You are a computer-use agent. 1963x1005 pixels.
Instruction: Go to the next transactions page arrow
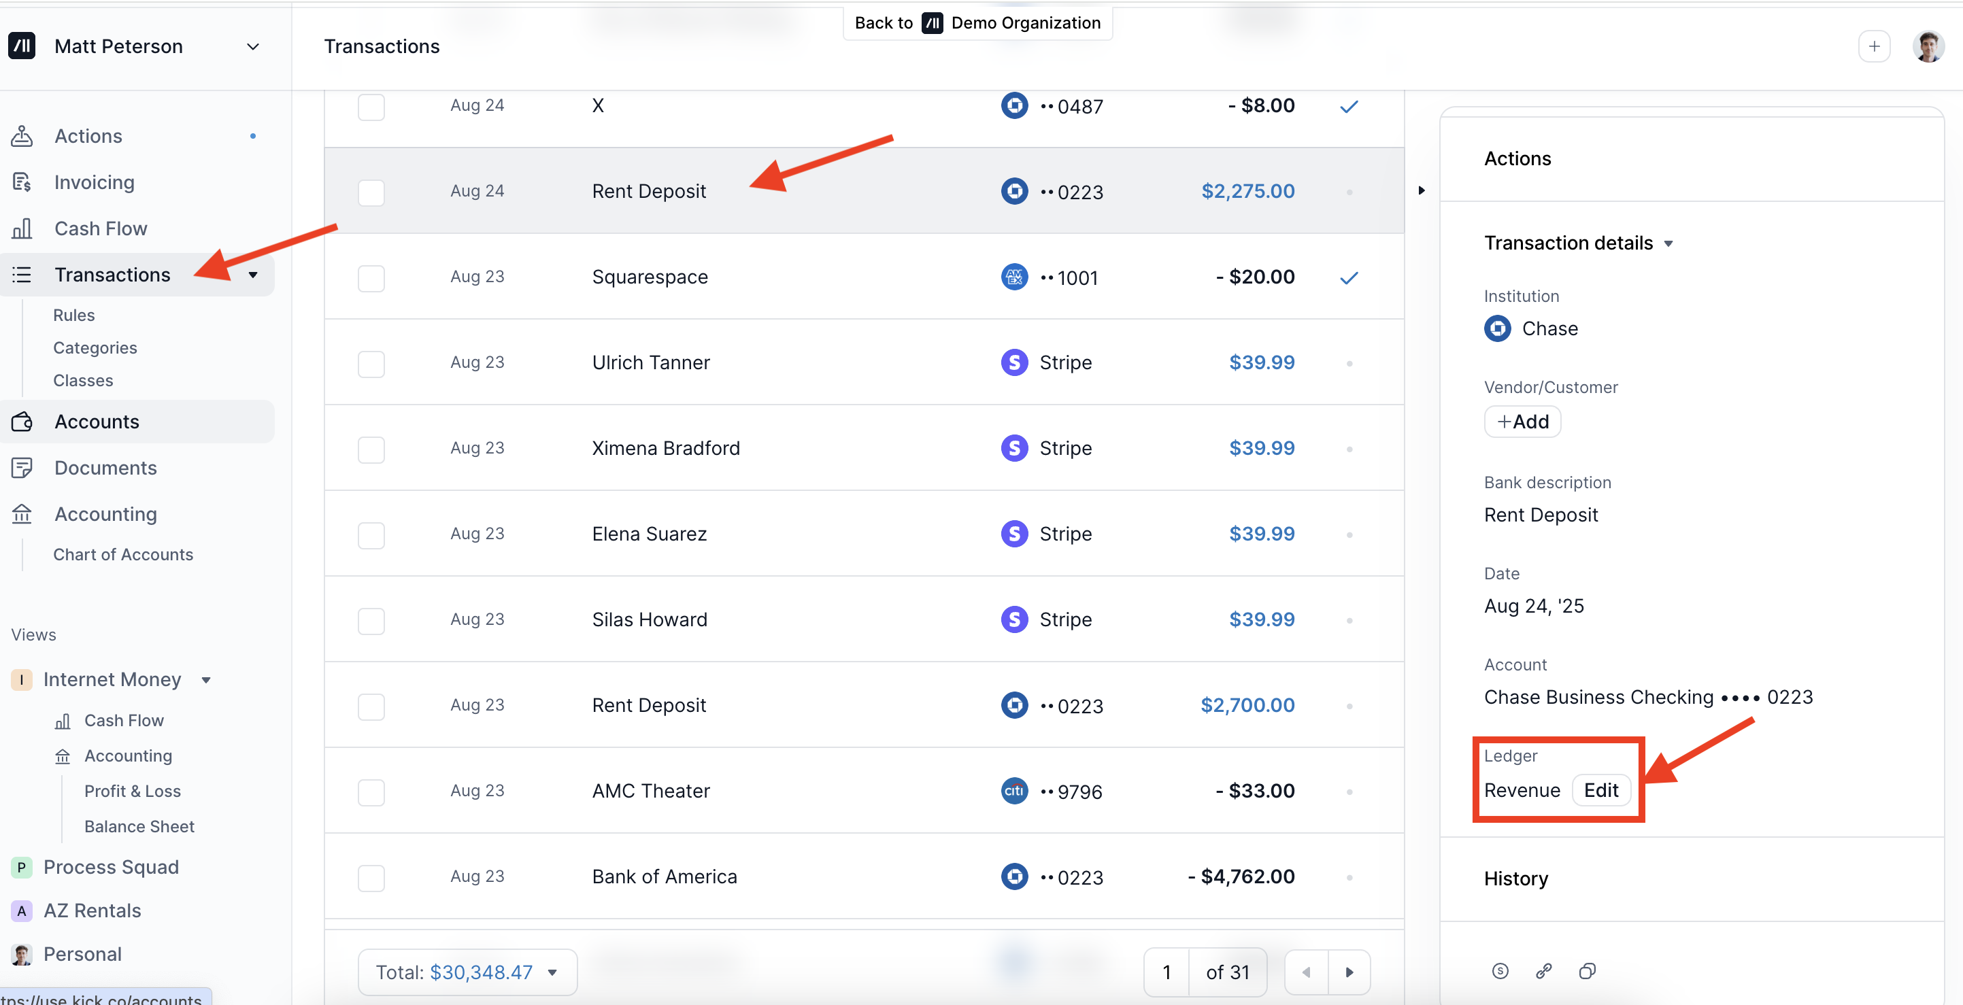(x=1350, y=972)
